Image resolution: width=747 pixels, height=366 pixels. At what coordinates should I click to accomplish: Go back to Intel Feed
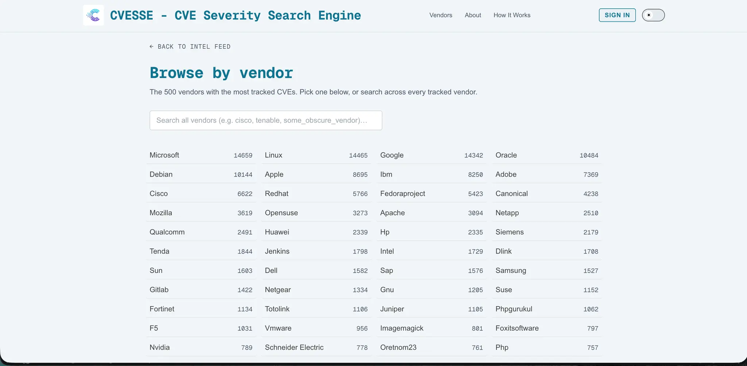tap(190, 47)
